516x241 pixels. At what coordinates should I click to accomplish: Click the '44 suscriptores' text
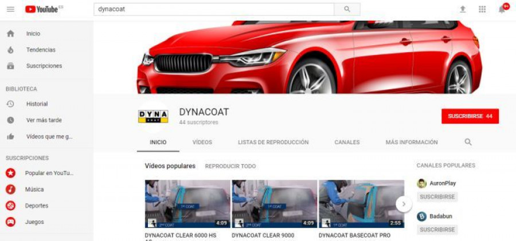(x=198, y=123)
